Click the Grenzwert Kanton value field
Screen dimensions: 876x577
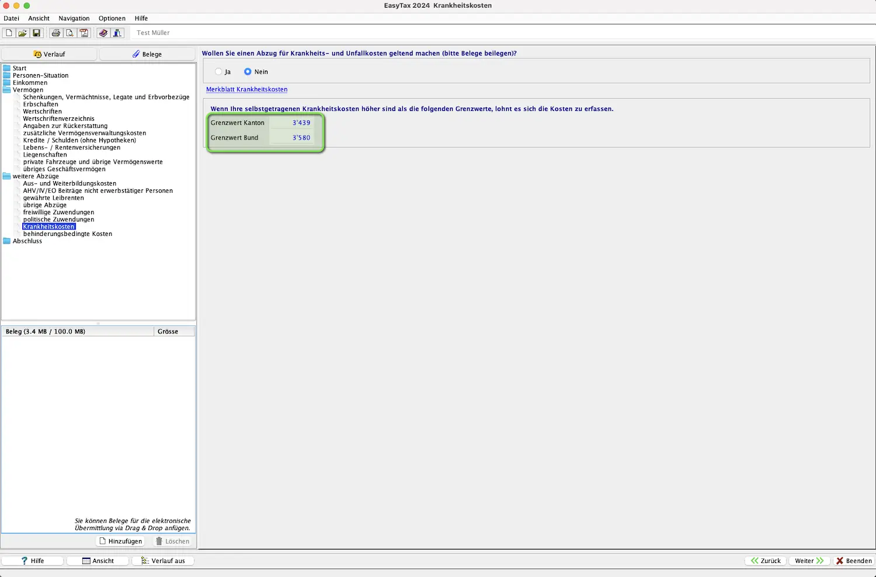pos(291,123)
